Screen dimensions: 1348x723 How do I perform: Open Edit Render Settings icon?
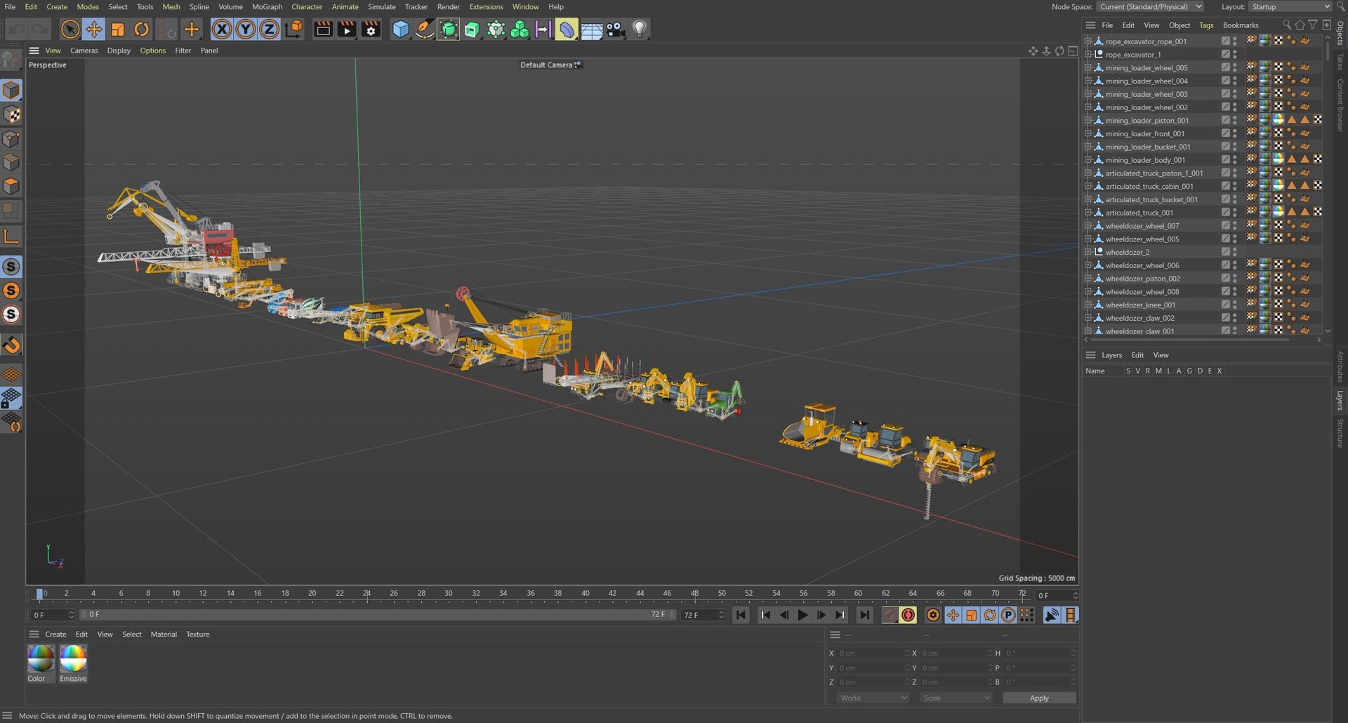tap(371, 29)
